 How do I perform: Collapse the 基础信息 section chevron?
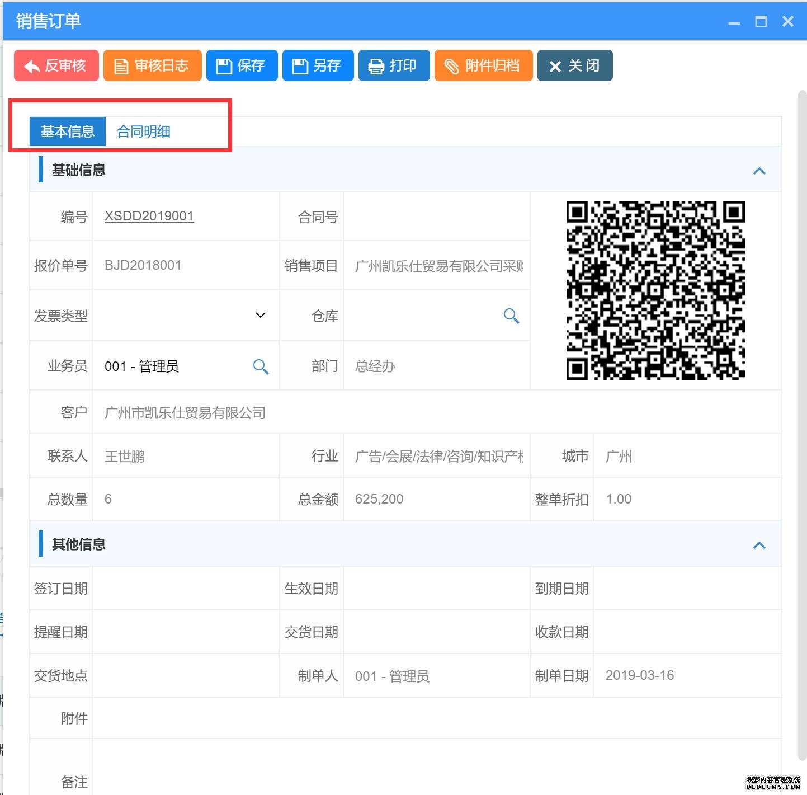[759, 171]
